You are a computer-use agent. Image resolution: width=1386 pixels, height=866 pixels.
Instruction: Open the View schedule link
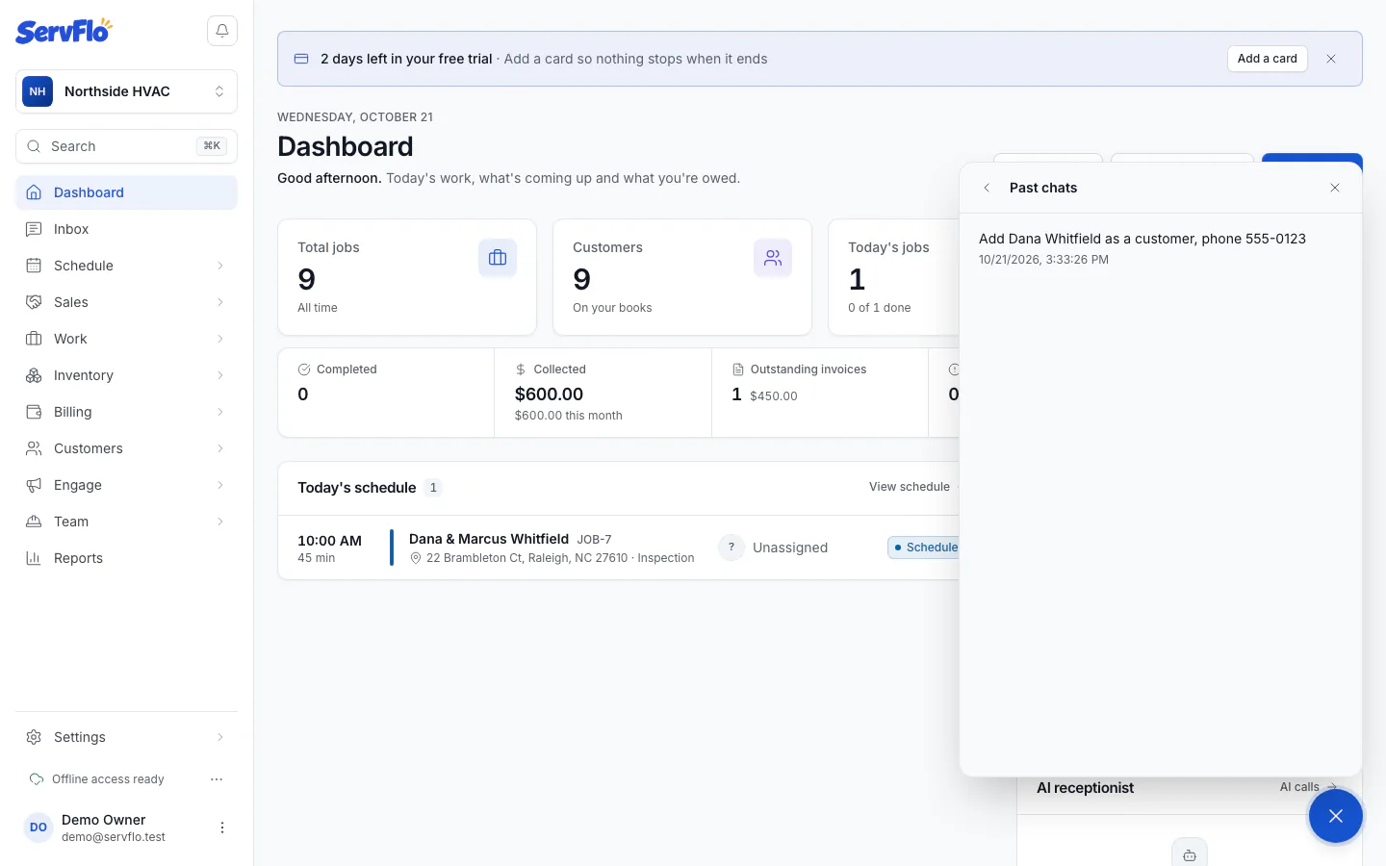pyautogui.click(x=910, y=487)
